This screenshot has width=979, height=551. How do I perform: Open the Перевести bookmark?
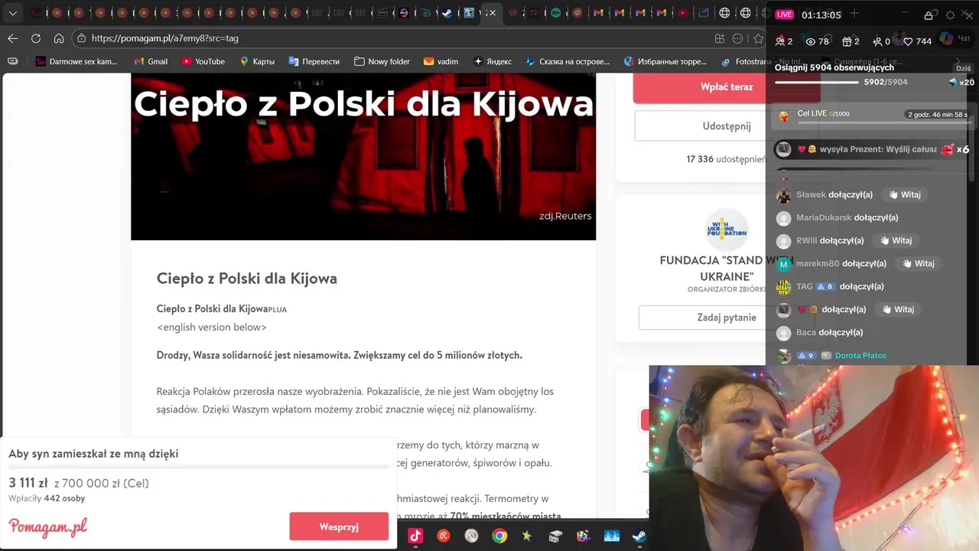314,61
